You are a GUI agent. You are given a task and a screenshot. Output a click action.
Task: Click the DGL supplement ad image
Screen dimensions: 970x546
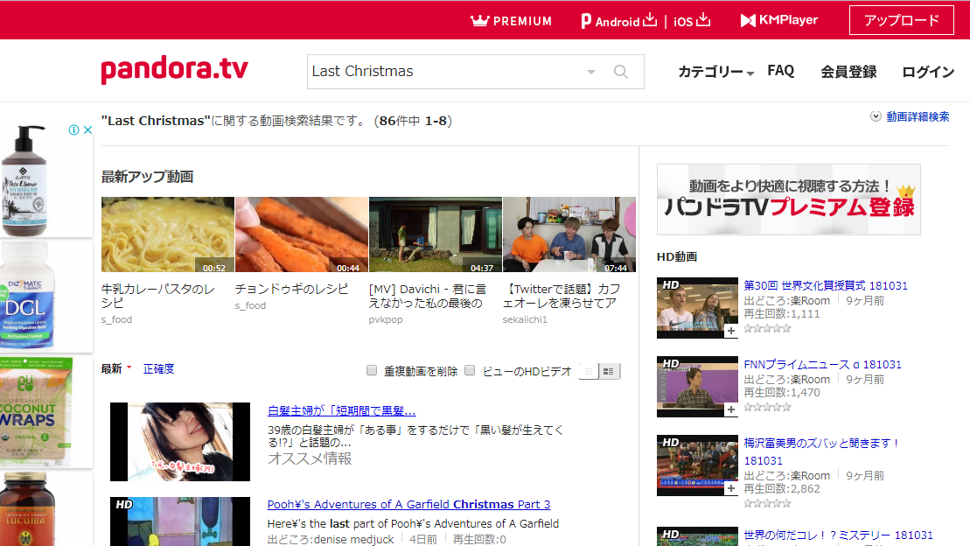[x=45, y=296]
